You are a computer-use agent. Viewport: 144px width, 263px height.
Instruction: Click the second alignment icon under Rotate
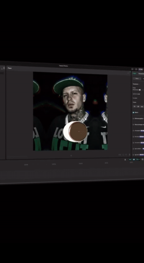click(138, 106)
